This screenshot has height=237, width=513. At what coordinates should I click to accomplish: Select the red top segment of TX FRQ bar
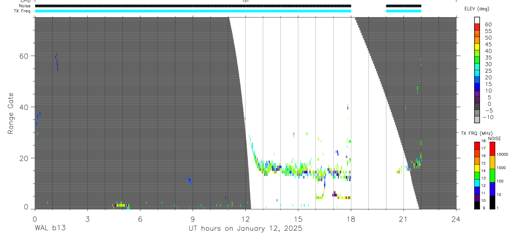click(477, 145)
